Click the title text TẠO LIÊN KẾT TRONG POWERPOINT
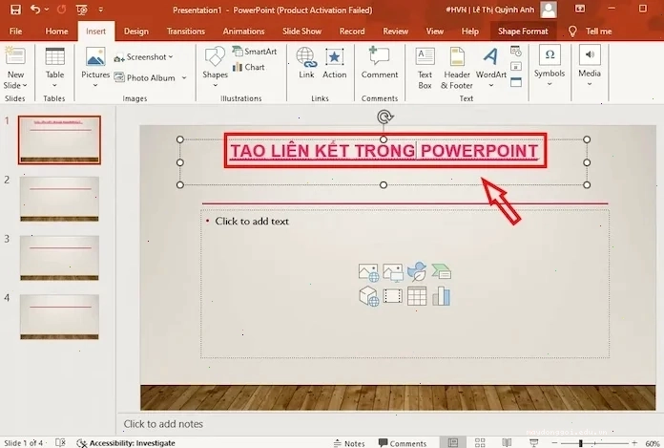 click(384, 151)
